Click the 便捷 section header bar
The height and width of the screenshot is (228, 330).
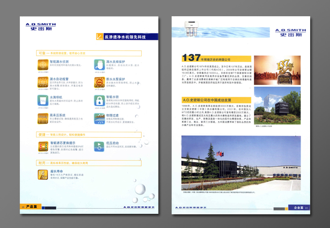(89, 135)
